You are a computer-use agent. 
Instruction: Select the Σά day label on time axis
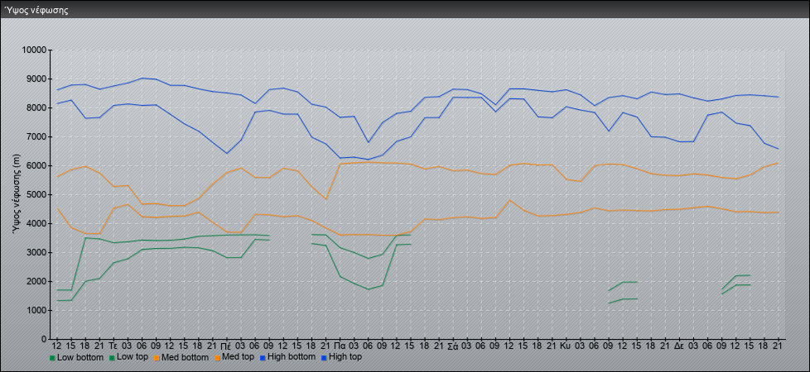452,346
